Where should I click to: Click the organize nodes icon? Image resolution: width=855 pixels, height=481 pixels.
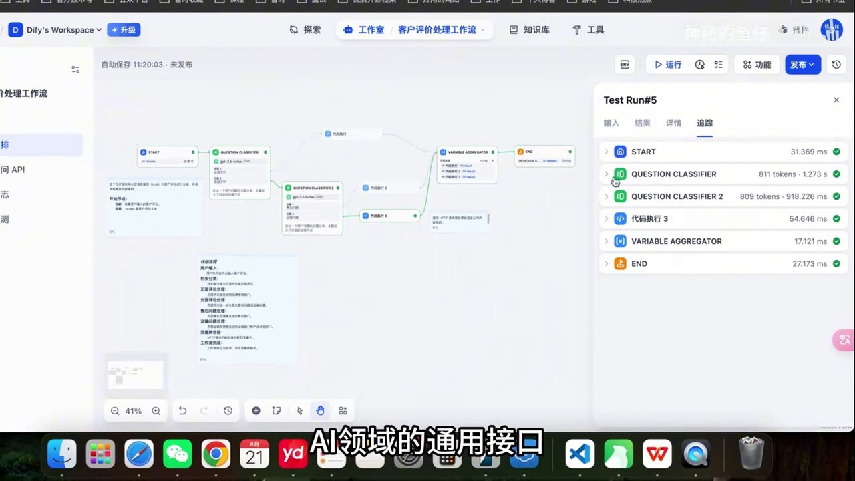coord(343,411)
